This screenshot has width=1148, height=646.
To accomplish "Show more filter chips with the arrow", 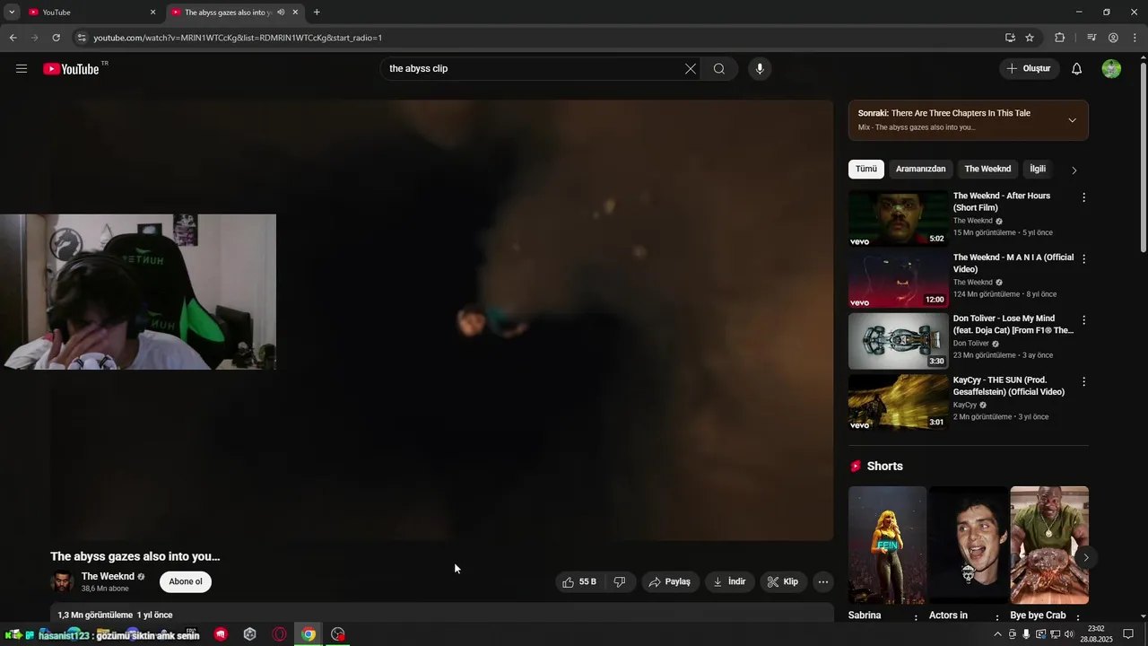I will [1074, 170].
